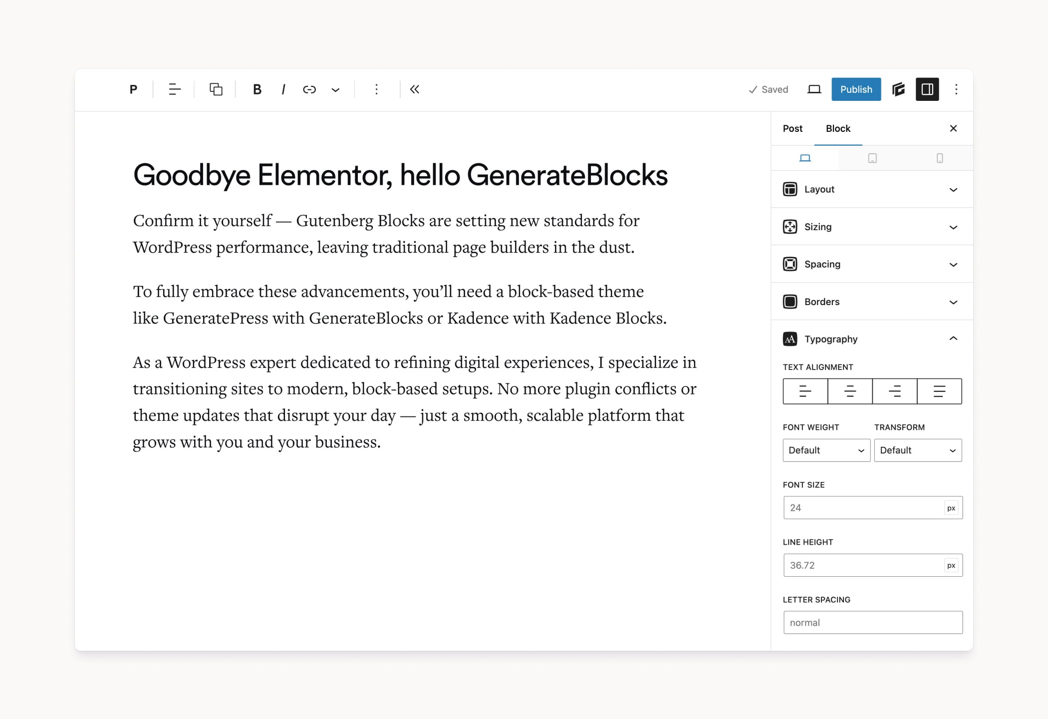
Task: Click the Saved status indicator
Action: [769, 89]
